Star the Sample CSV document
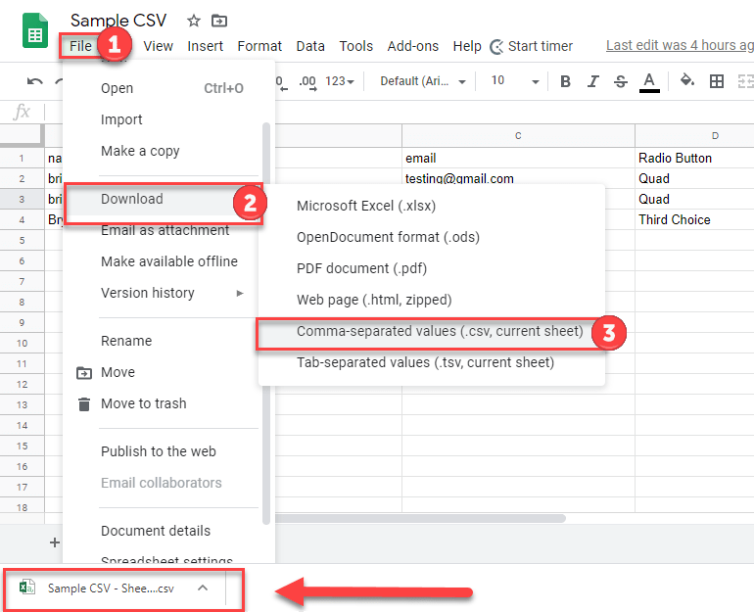Viewport: 754px width, 612px height. pyautogui.click(x=193, y=21)
